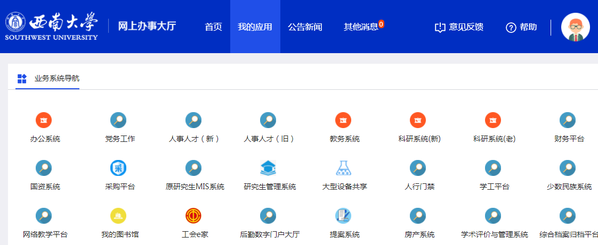Click the 教务系统 orange icon
Screen dimensions: 598x245
[343, 120]
